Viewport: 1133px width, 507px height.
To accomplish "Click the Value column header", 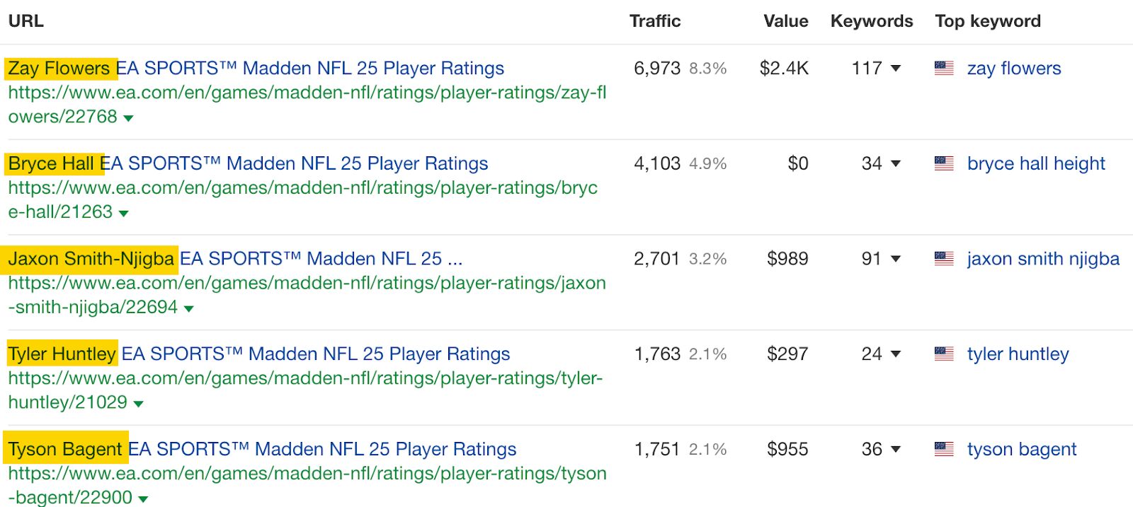I will (x=785, y=21).
